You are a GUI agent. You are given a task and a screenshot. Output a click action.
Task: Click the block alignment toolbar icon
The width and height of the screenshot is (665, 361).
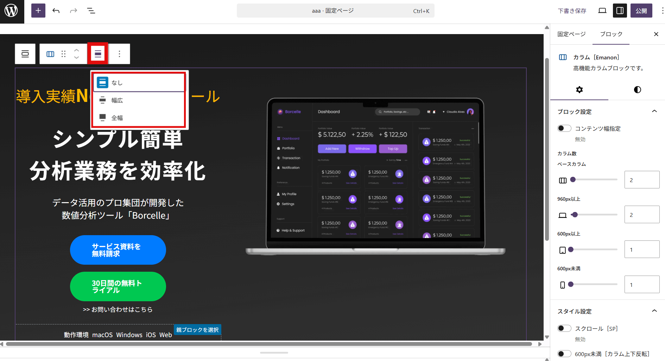coord(98,54)
